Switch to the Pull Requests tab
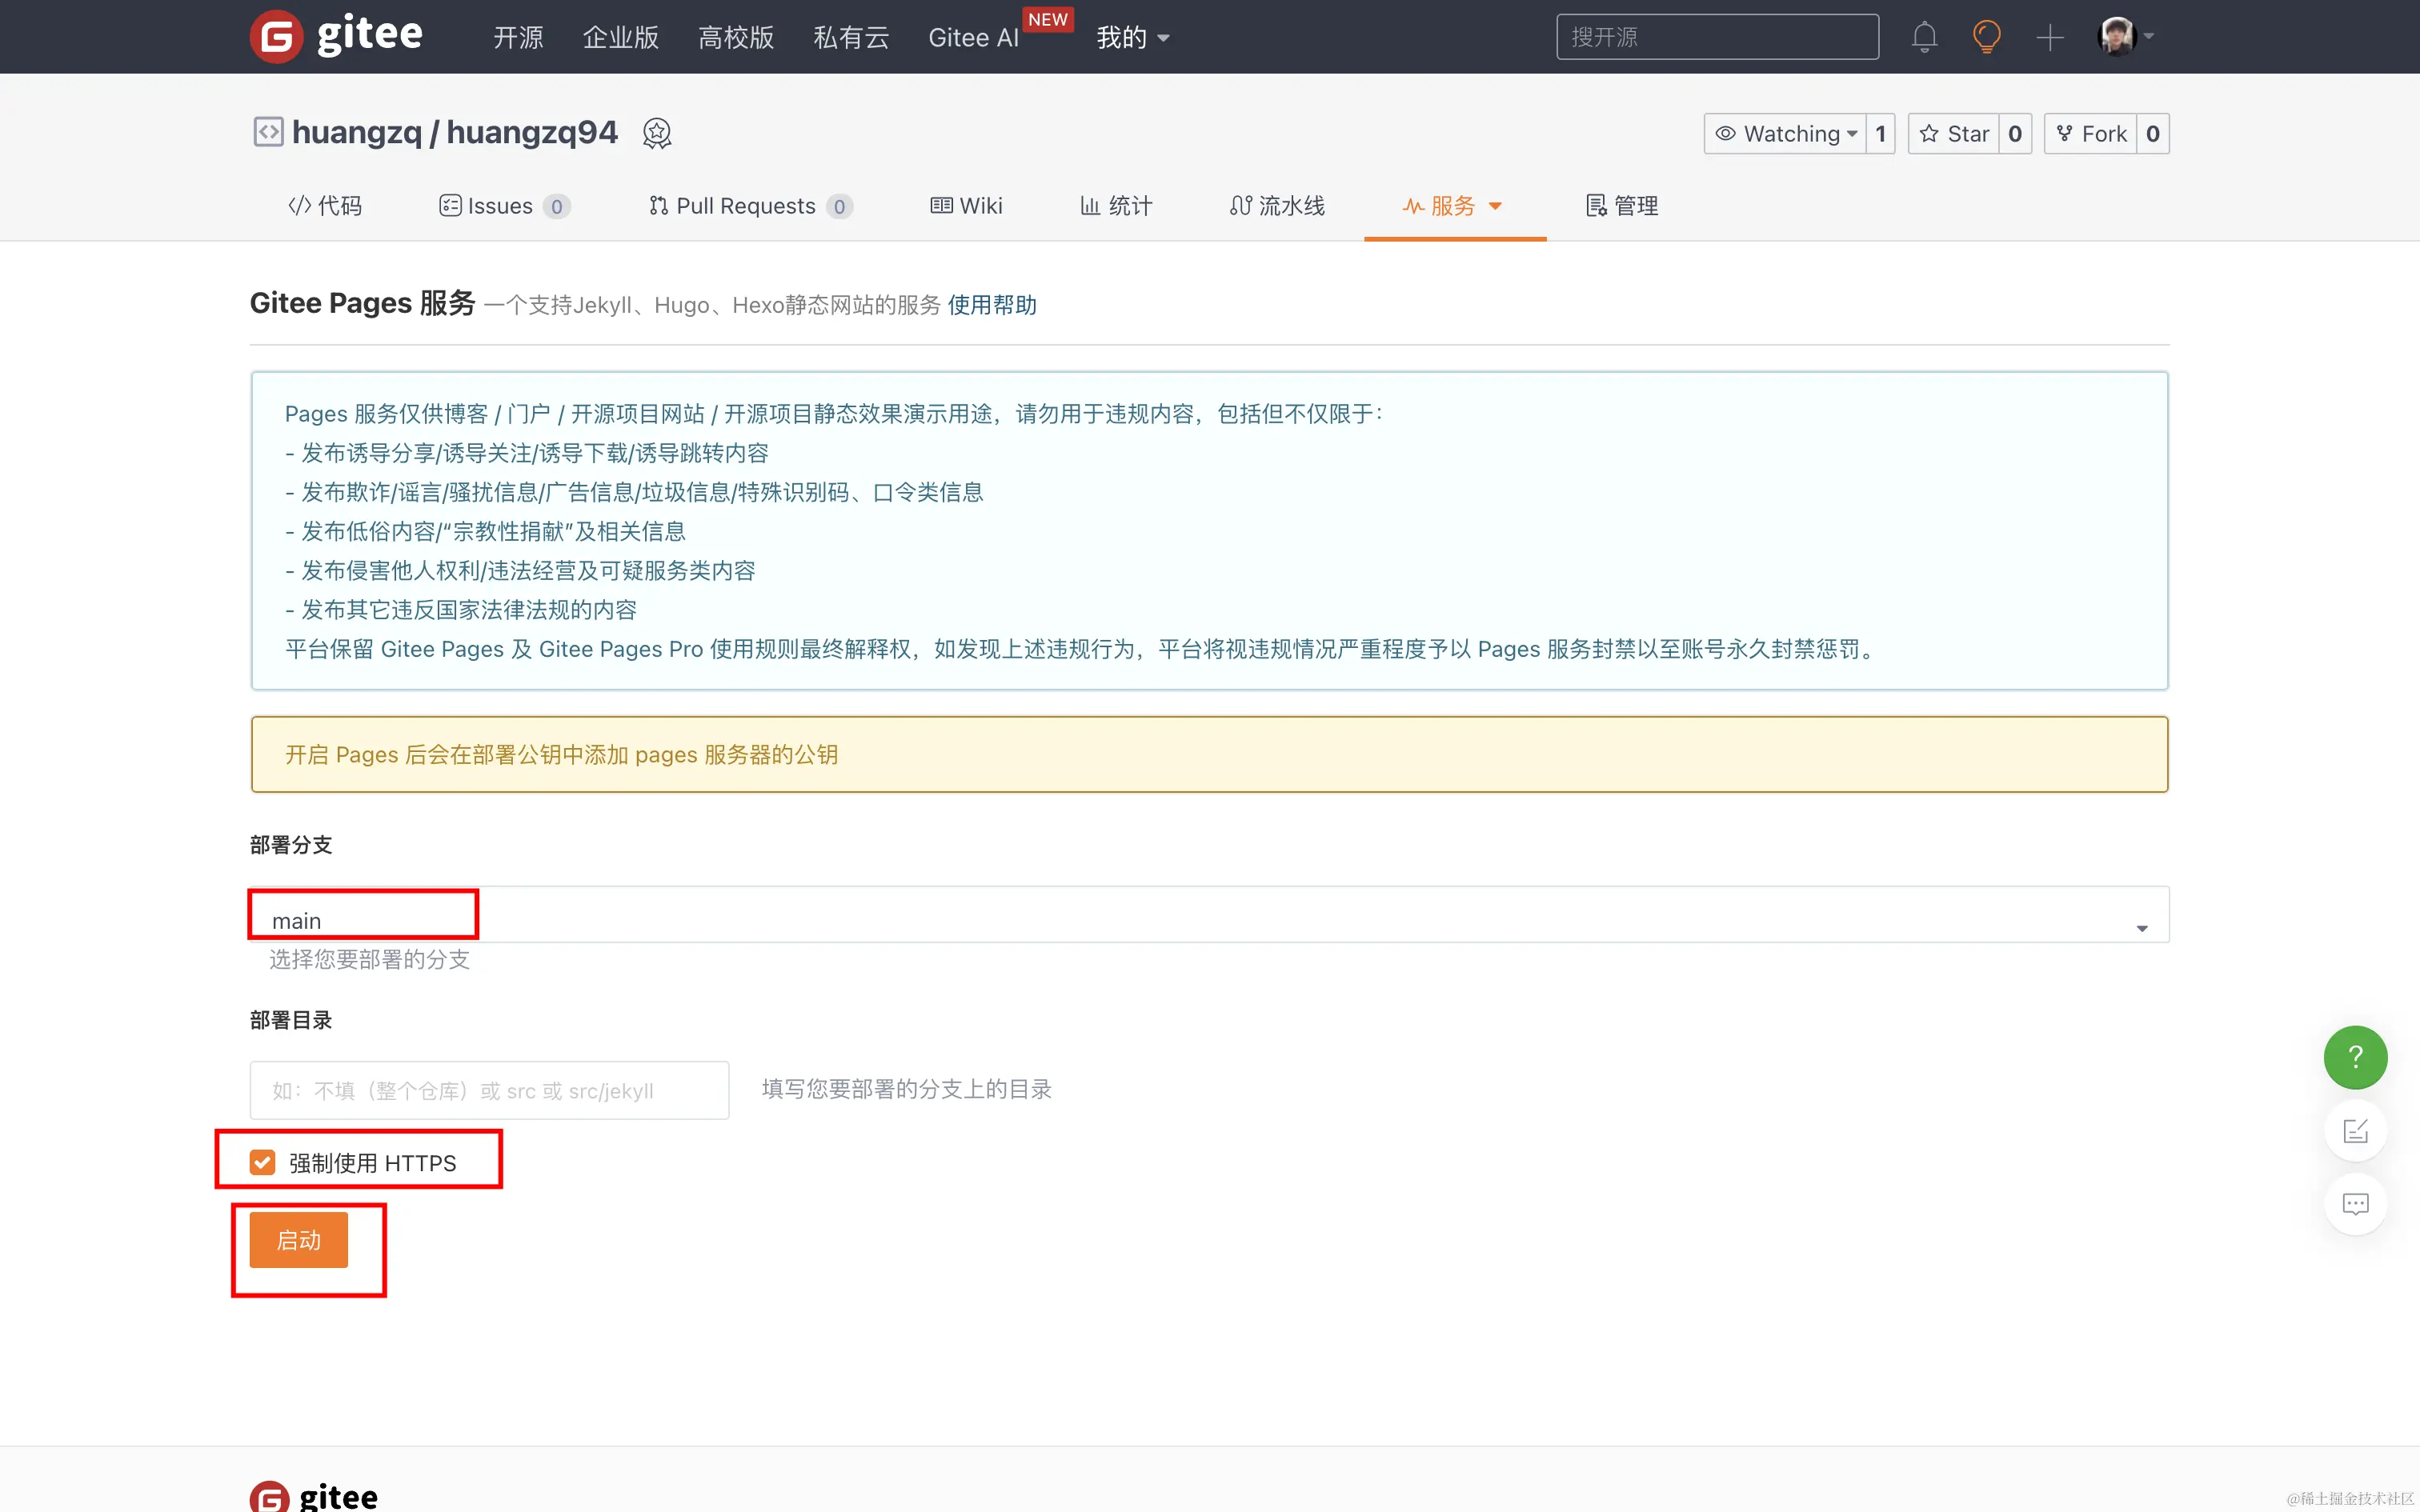The image size is (2420, 1512). pyautogui.click(x=750, y=206)
